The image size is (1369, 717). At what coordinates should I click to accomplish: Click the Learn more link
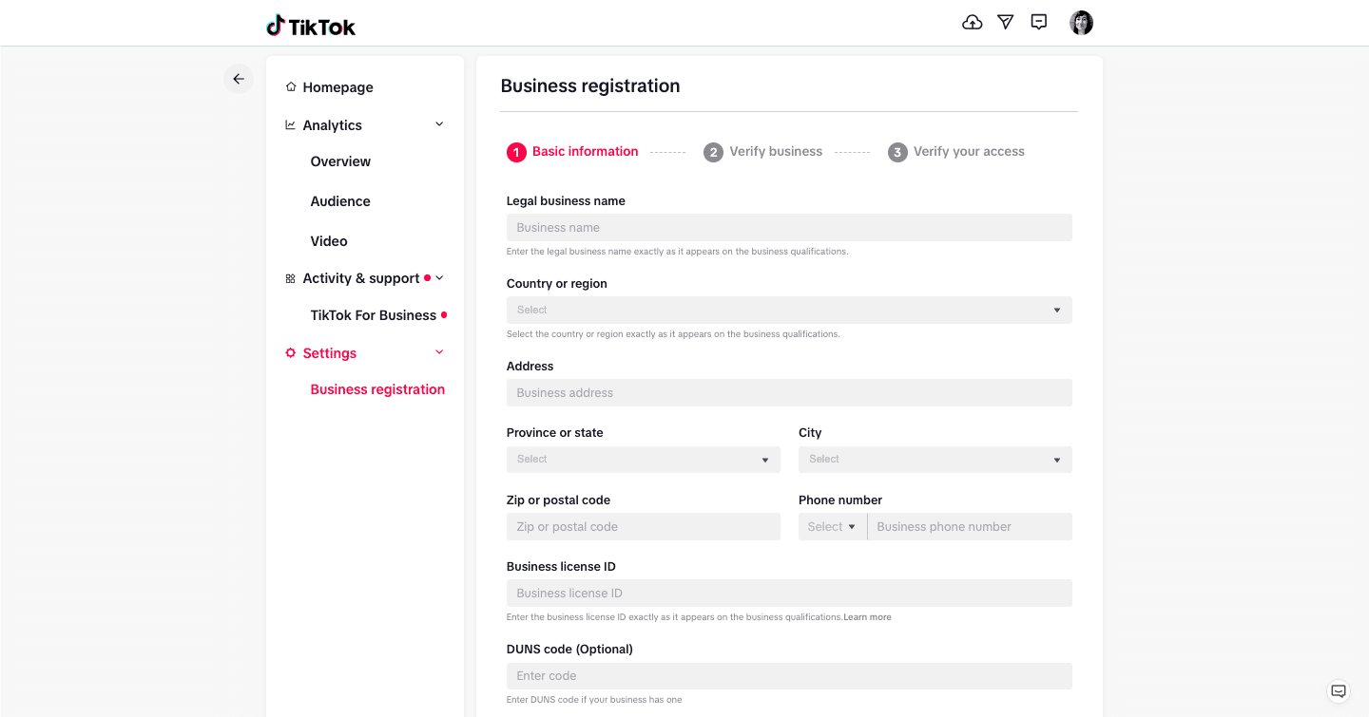point(866,616)
